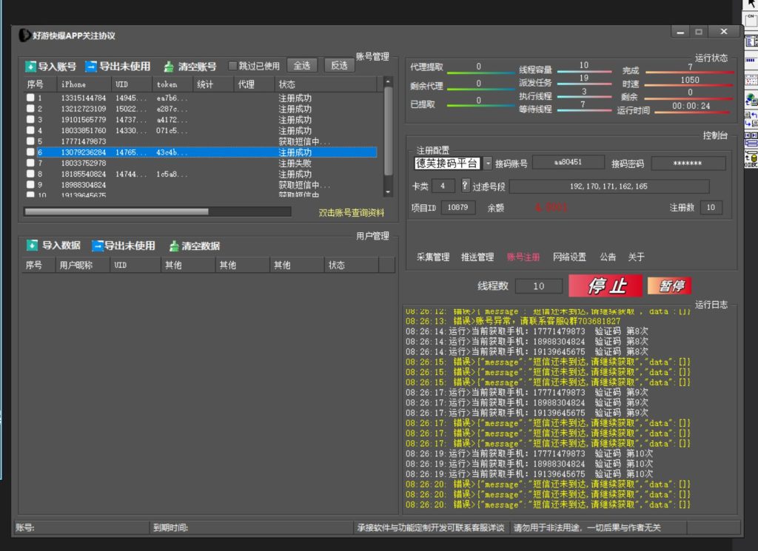Switch to the 网络设置 tab

(x=569, y=257)
